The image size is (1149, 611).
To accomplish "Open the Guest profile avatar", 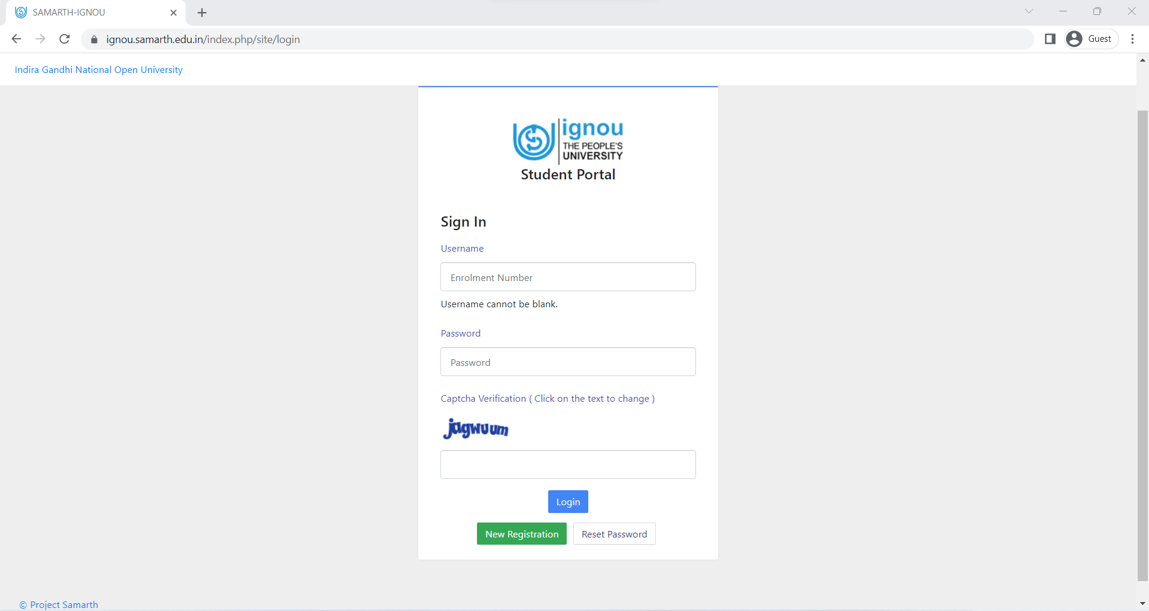I will pyautogui.click(x=1074, y=39).
